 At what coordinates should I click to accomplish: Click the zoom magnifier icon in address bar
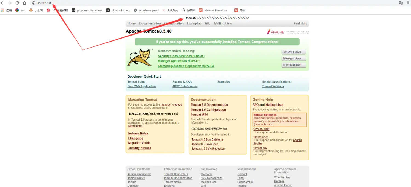pyautogui.click(x=408, y=3)
